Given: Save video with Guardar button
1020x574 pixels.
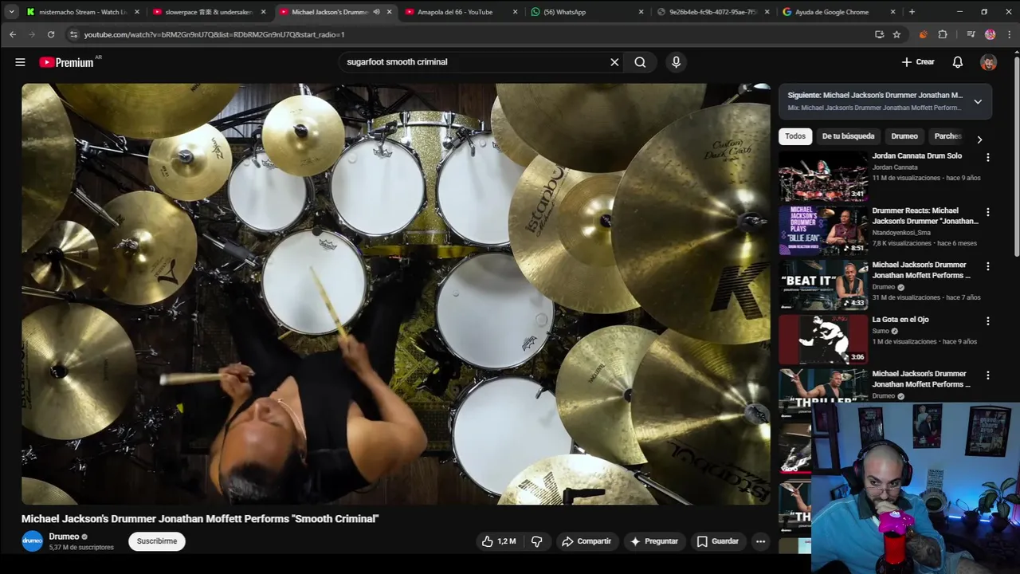Looking at the screenshot, I should pyautogui.click(x=718, y=541).
